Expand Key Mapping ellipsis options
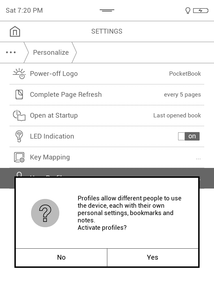 [x=198, y=158]
